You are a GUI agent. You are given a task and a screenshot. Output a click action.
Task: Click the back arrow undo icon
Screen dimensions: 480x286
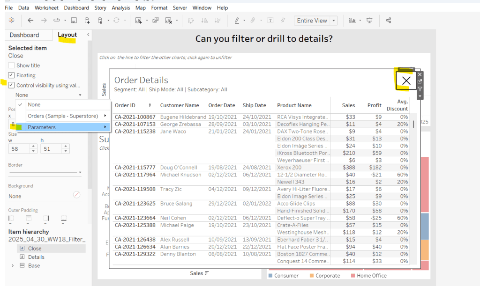[31, 21]
